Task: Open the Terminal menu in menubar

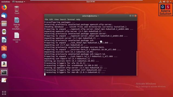Action: click(x=71, y=19)
